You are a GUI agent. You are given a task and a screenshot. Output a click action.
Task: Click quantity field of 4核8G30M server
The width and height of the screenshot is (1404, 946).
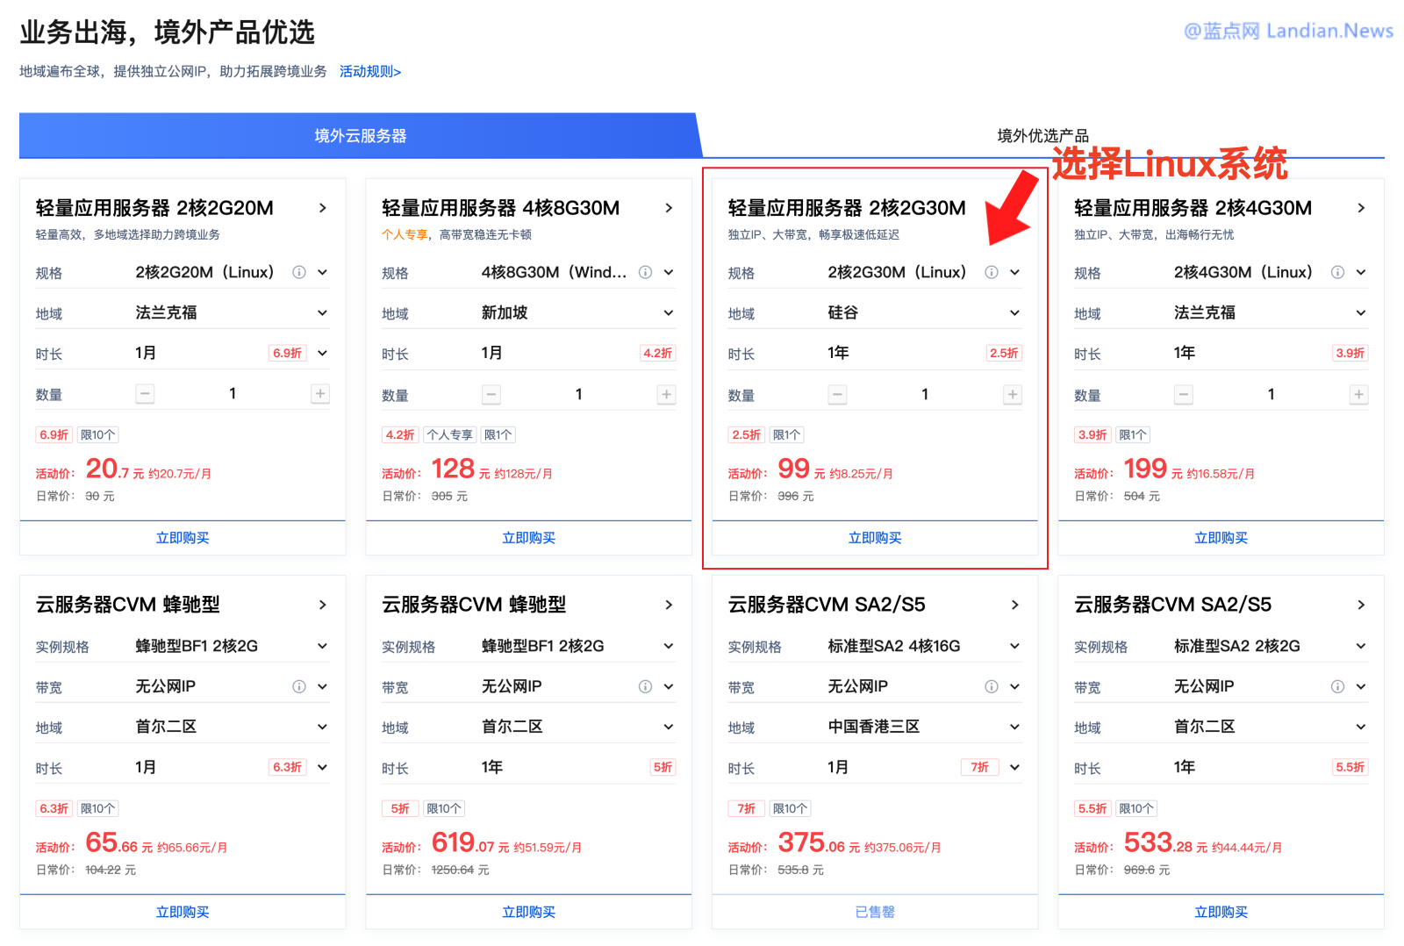tap(578, 395)
